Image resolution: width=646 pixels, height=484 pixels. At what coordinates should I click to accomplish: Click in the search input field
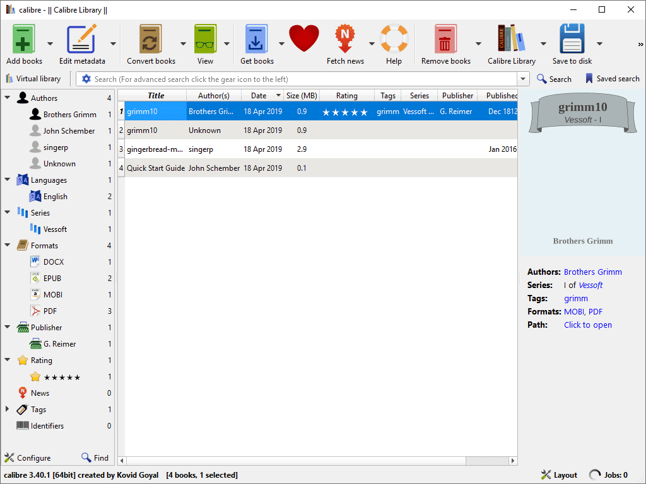[x=304, y=79]
